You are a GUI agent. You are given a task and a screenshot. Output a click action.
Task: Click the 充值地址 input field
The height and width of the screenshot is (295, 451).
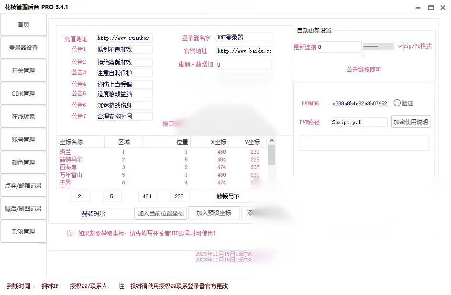coord(124,38)
